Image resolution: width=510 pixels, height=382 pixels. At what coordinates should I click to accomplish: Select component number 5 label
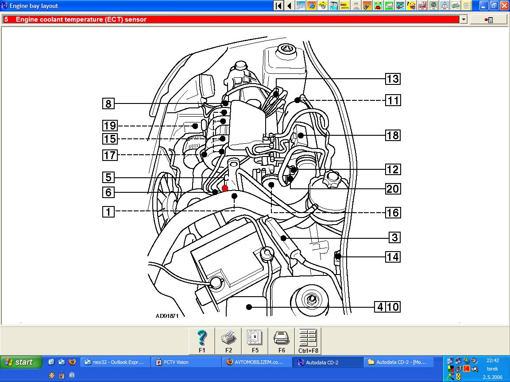[108, 177]
